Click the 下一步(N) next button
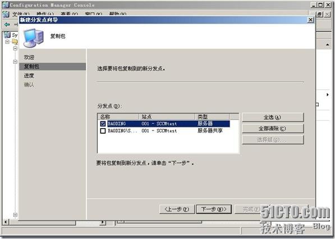The image size is (335, 239). [214, 209]
